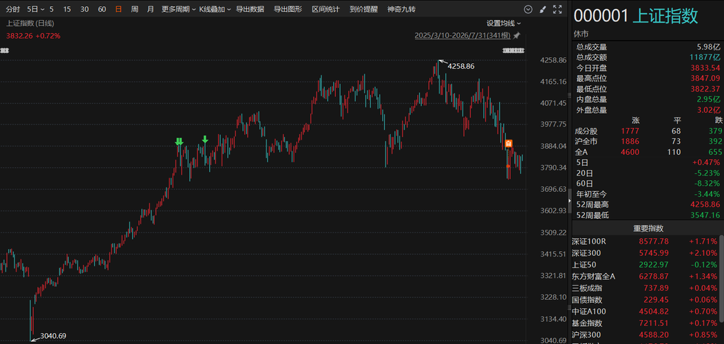Click the 000001 stock code in header
This screenshot has width=724, height=344.
[601, 16]
